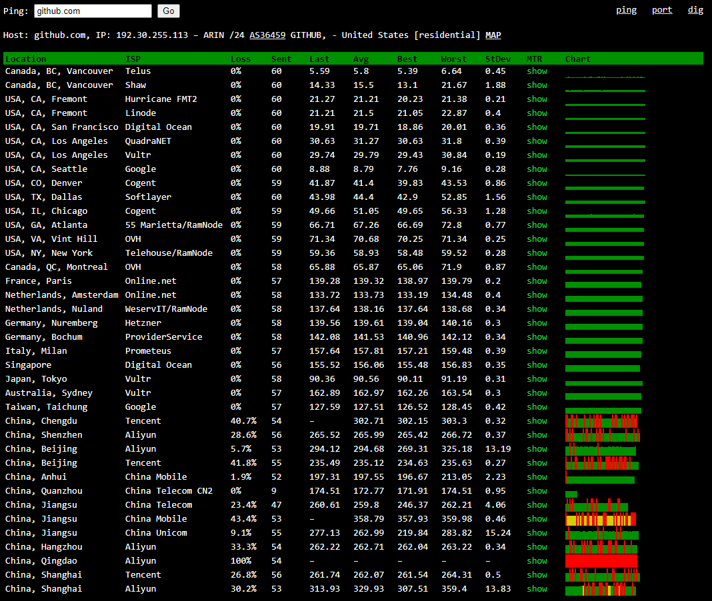Click the "55 Marietta/RamNode" ISP cell

pos(174,225)
